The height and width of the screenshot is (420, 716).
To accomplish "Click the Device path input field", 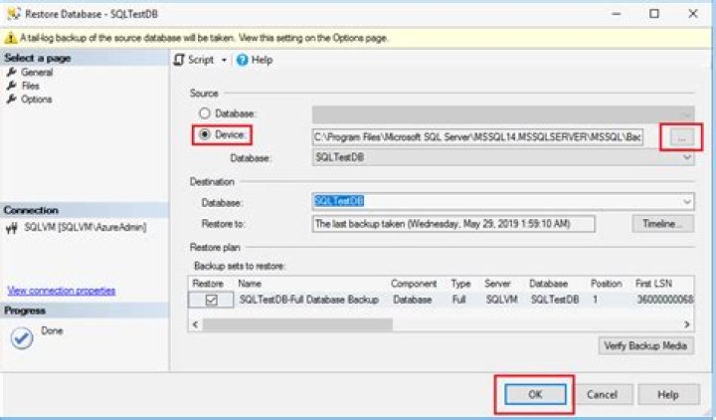I will 477,136.
